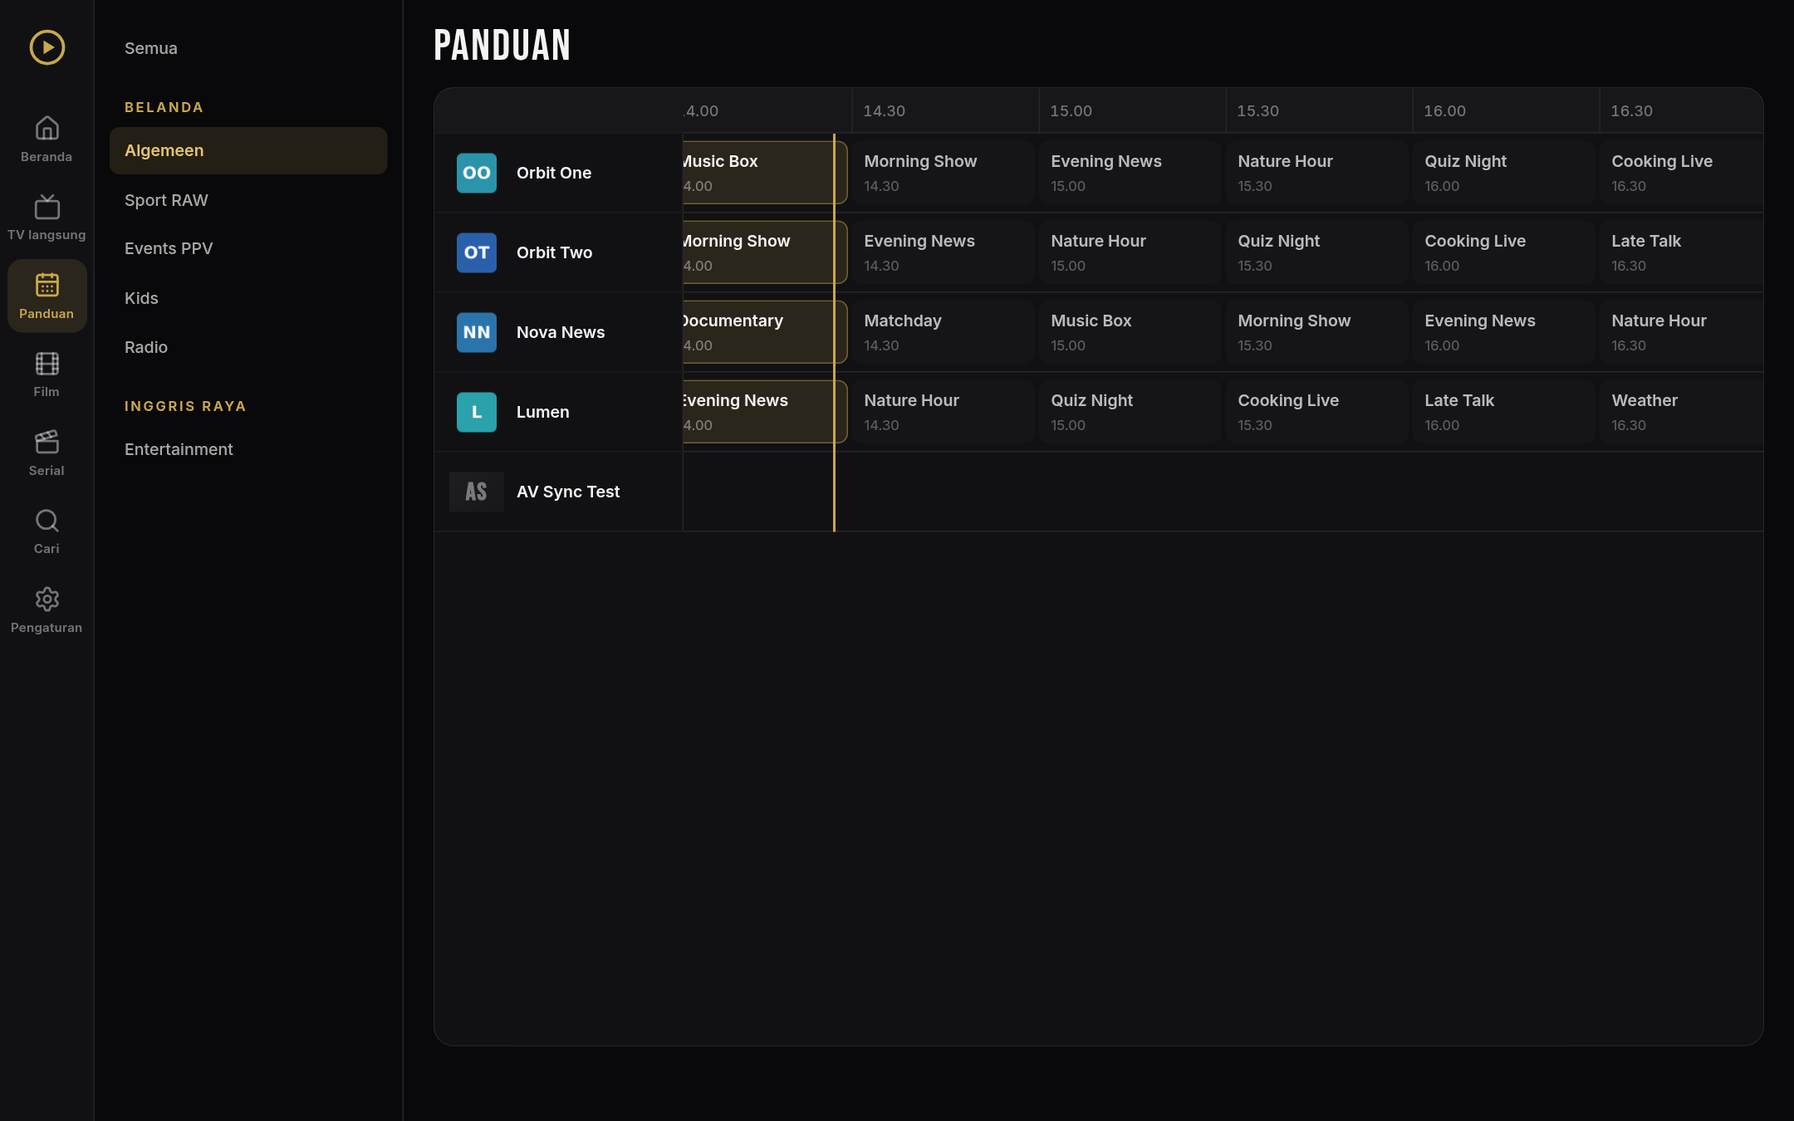
Task: Click Orbit Two OT logo
Action: click(x=477, y=252)
